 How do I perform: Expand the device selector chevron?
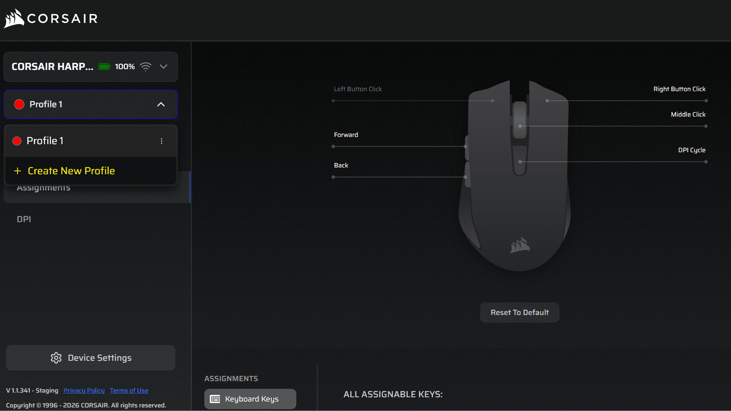(163, 67)
